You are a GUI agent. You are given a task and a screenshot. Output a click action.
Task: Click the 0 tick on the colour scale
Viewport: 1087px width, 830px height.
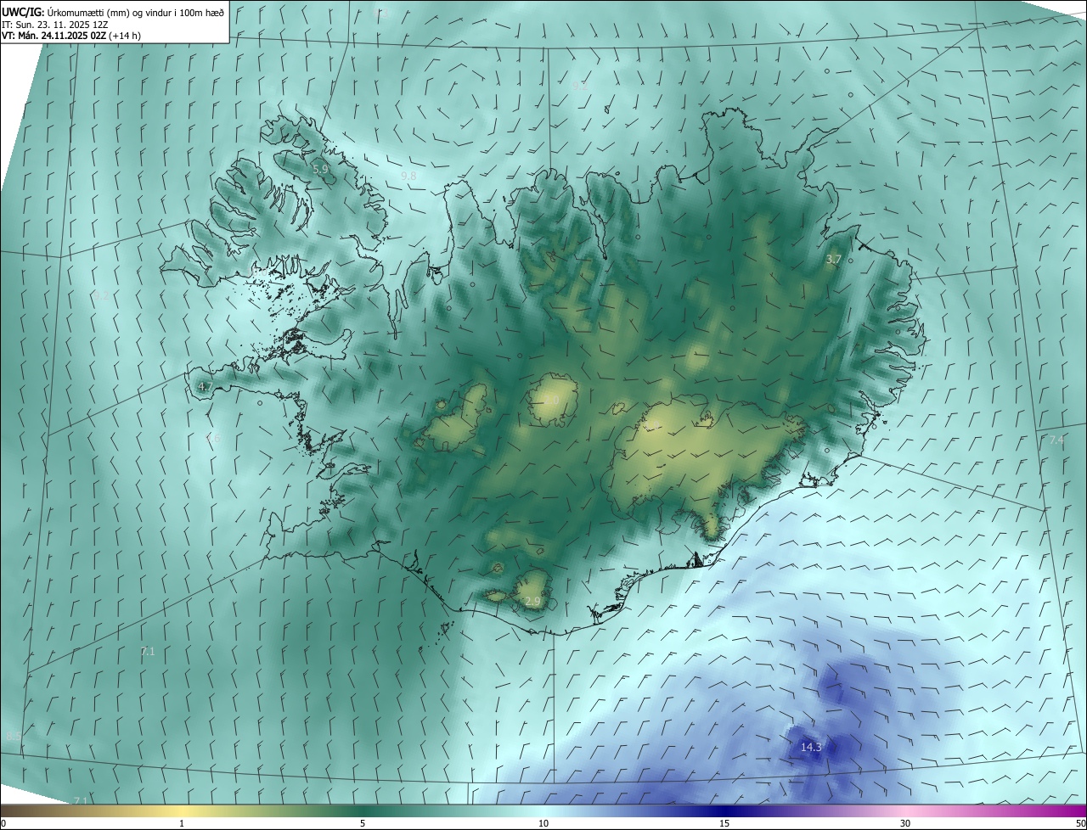[x=3, y=824]
